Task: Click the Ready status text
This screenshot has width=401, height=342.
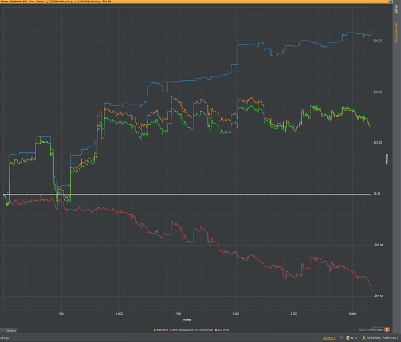Action: tap(5, 338)
